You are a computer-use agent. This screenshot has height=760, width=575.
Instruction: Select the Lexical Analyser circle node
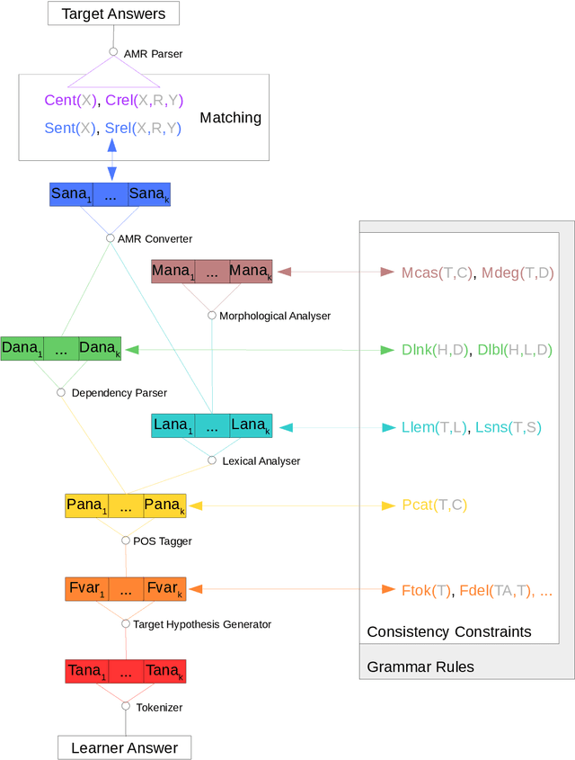pos(212,460)
